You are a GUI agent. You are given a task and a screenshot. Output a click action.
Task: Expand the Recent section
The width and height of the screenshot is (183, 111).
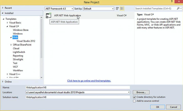tap(3, 8)
